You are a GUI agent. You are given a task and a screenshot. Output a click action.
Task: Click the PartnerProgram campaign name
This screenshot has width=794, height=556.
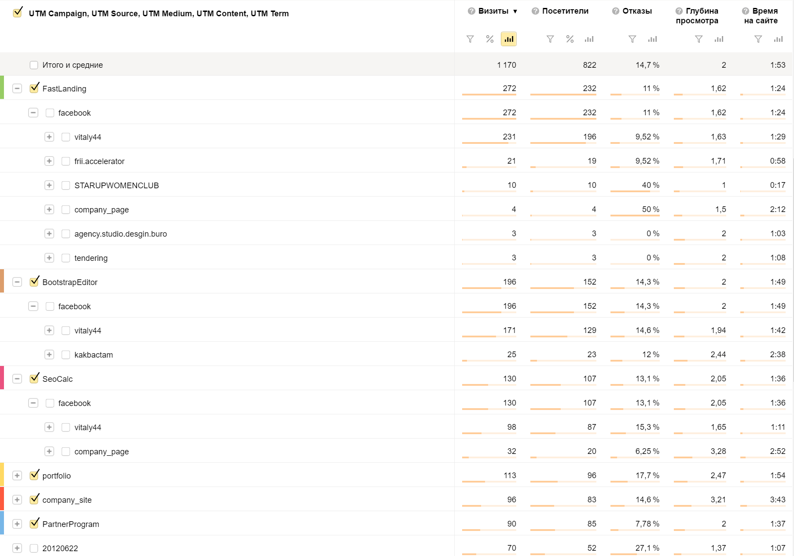click(70, 524)
